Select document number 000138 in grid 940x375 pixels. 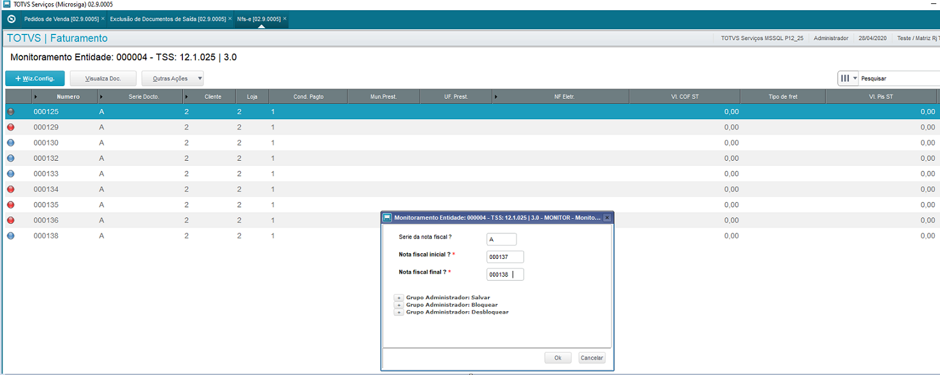point(46,235)
